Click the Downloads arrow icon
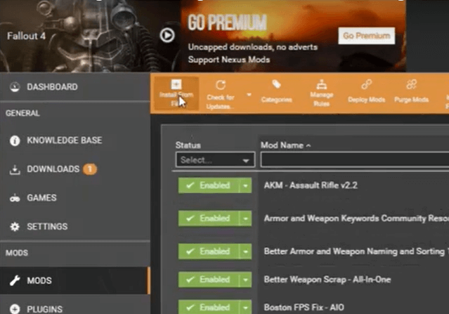 coord(15,169)
